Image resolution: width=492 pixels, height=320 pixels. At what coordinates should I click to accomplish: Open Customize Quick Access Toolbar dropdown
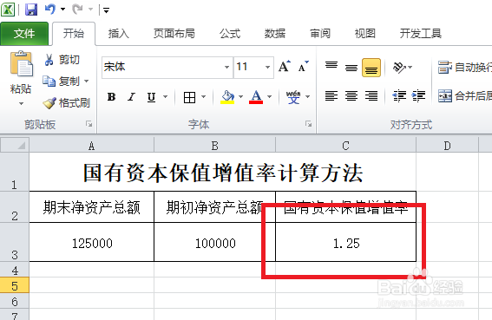(107, 10)
